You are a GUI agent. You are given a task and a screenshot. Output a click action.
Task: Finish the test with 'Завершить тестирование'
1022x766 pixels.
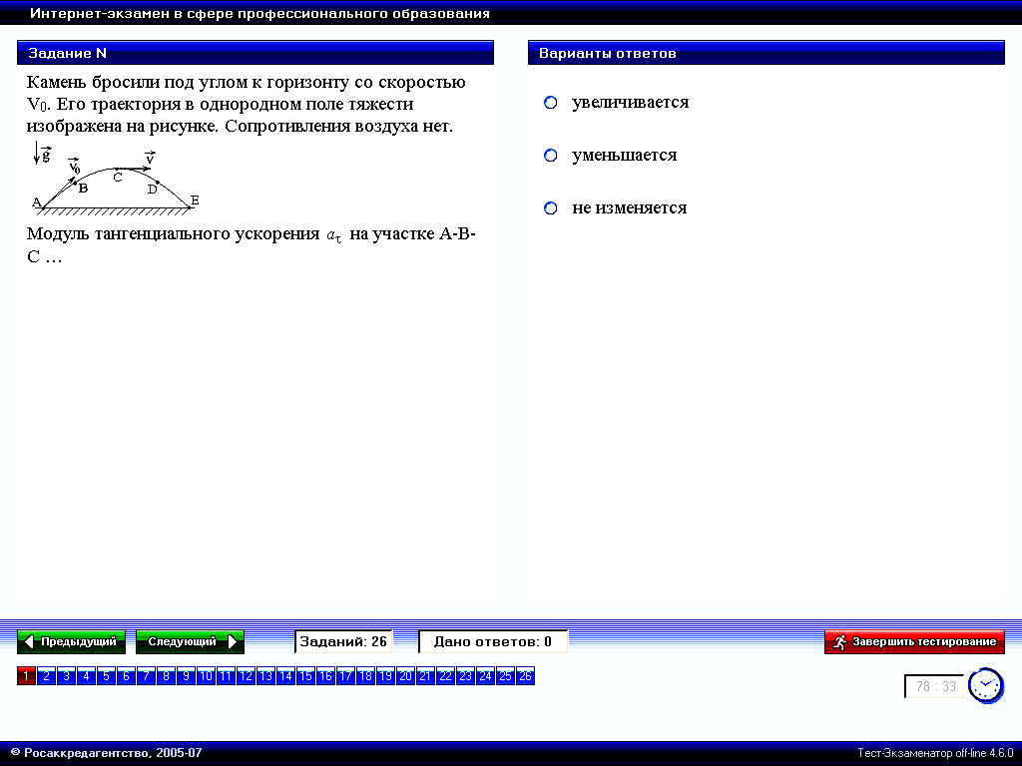914,641
